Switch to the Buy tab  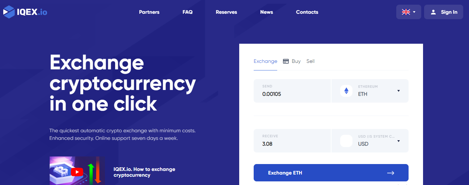pos(296,61)
